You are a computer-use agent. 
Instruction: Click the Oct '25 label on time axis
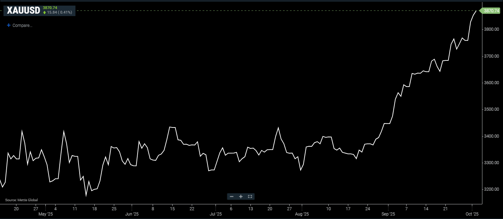coord(472,214)
